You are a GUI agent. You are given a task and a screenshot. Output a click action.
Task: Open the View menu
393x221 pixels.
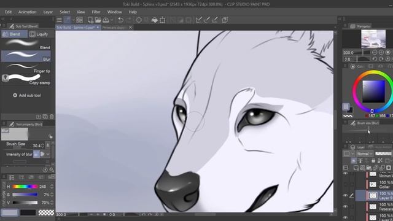pos(80,12)
